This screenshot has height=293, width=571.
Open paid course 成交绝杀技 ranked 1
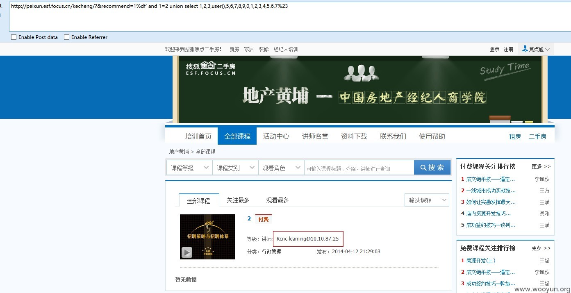point(490,179)
